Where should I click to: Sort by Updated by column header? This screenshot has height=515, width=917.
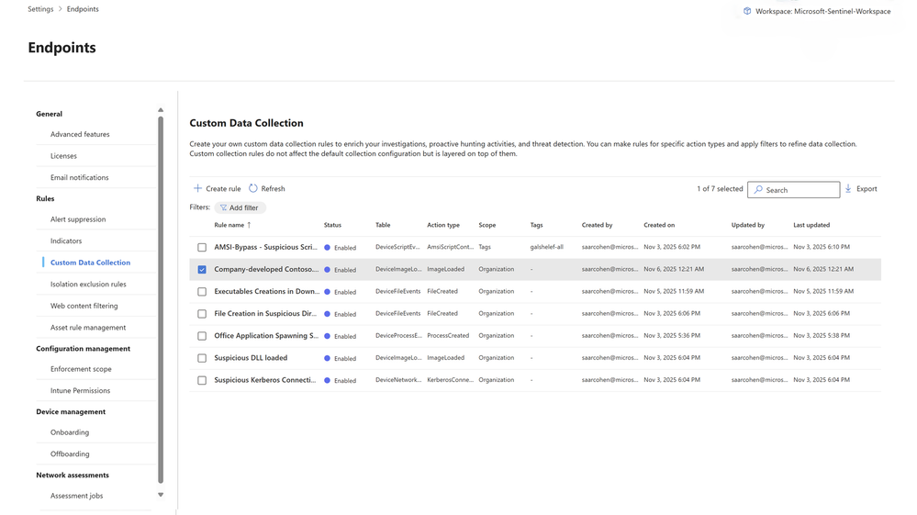tap(748, 225)
